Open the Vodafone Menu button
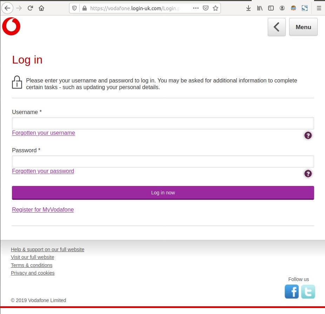Screen dimensions: 325x314 point(303,27)
